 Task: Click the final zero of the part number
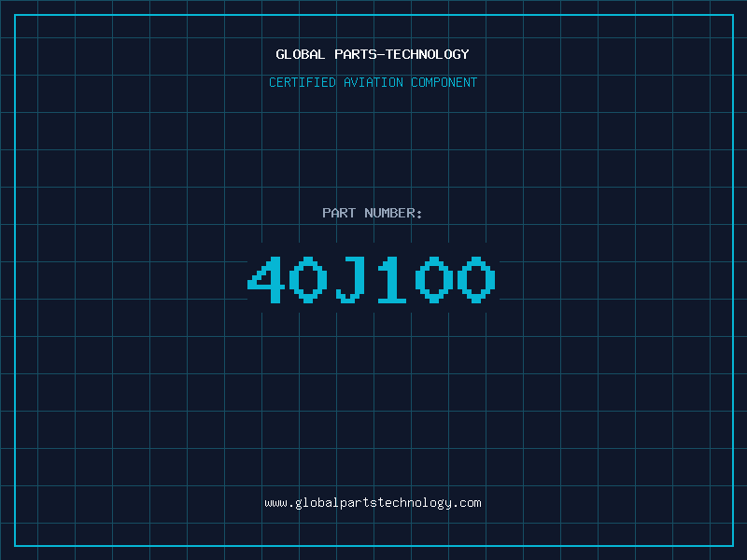[x=476, y=279]
